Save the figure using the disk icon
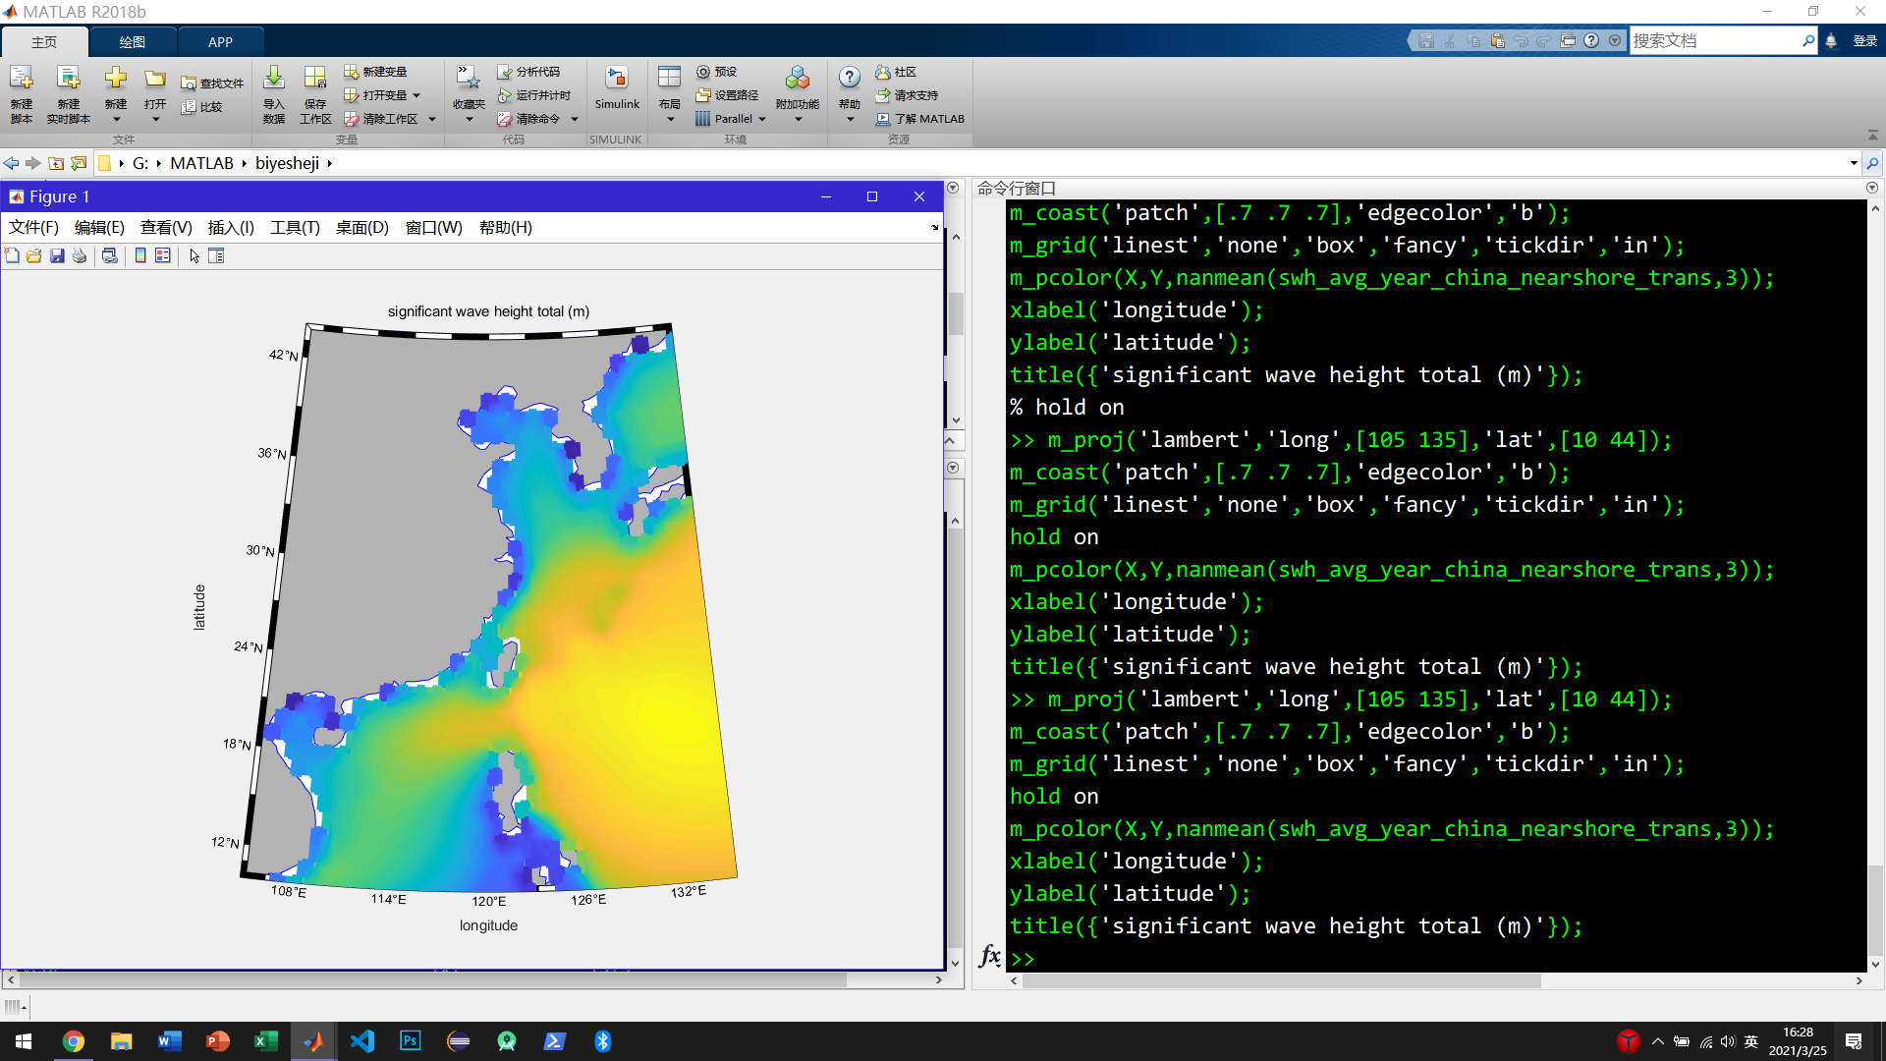 pos(57,255)
